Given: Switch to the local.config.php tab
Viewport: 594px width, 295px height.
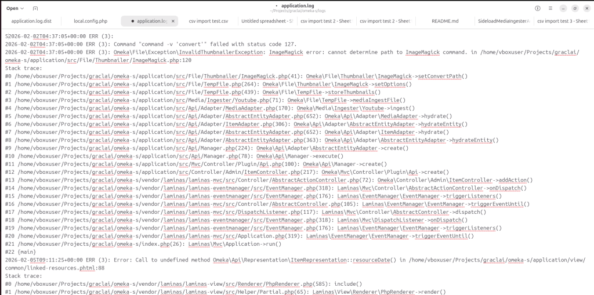Looking at the screenshot, I should click(x=90, y=21).
